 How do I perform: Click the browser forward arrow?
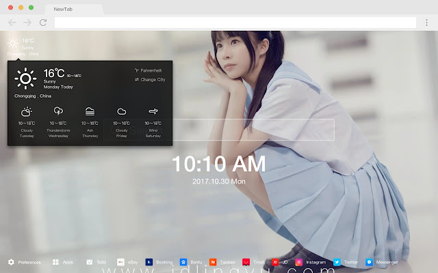(27, 23)
